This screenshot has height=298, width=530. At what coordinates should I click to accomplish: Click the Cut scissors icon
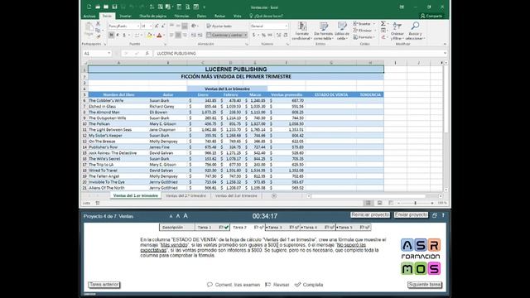[x=98, y=23]
